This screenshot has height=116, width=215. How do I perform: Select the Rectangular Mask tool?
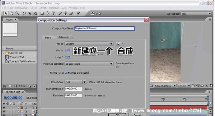pyautogui.click(x=42, y=13)
